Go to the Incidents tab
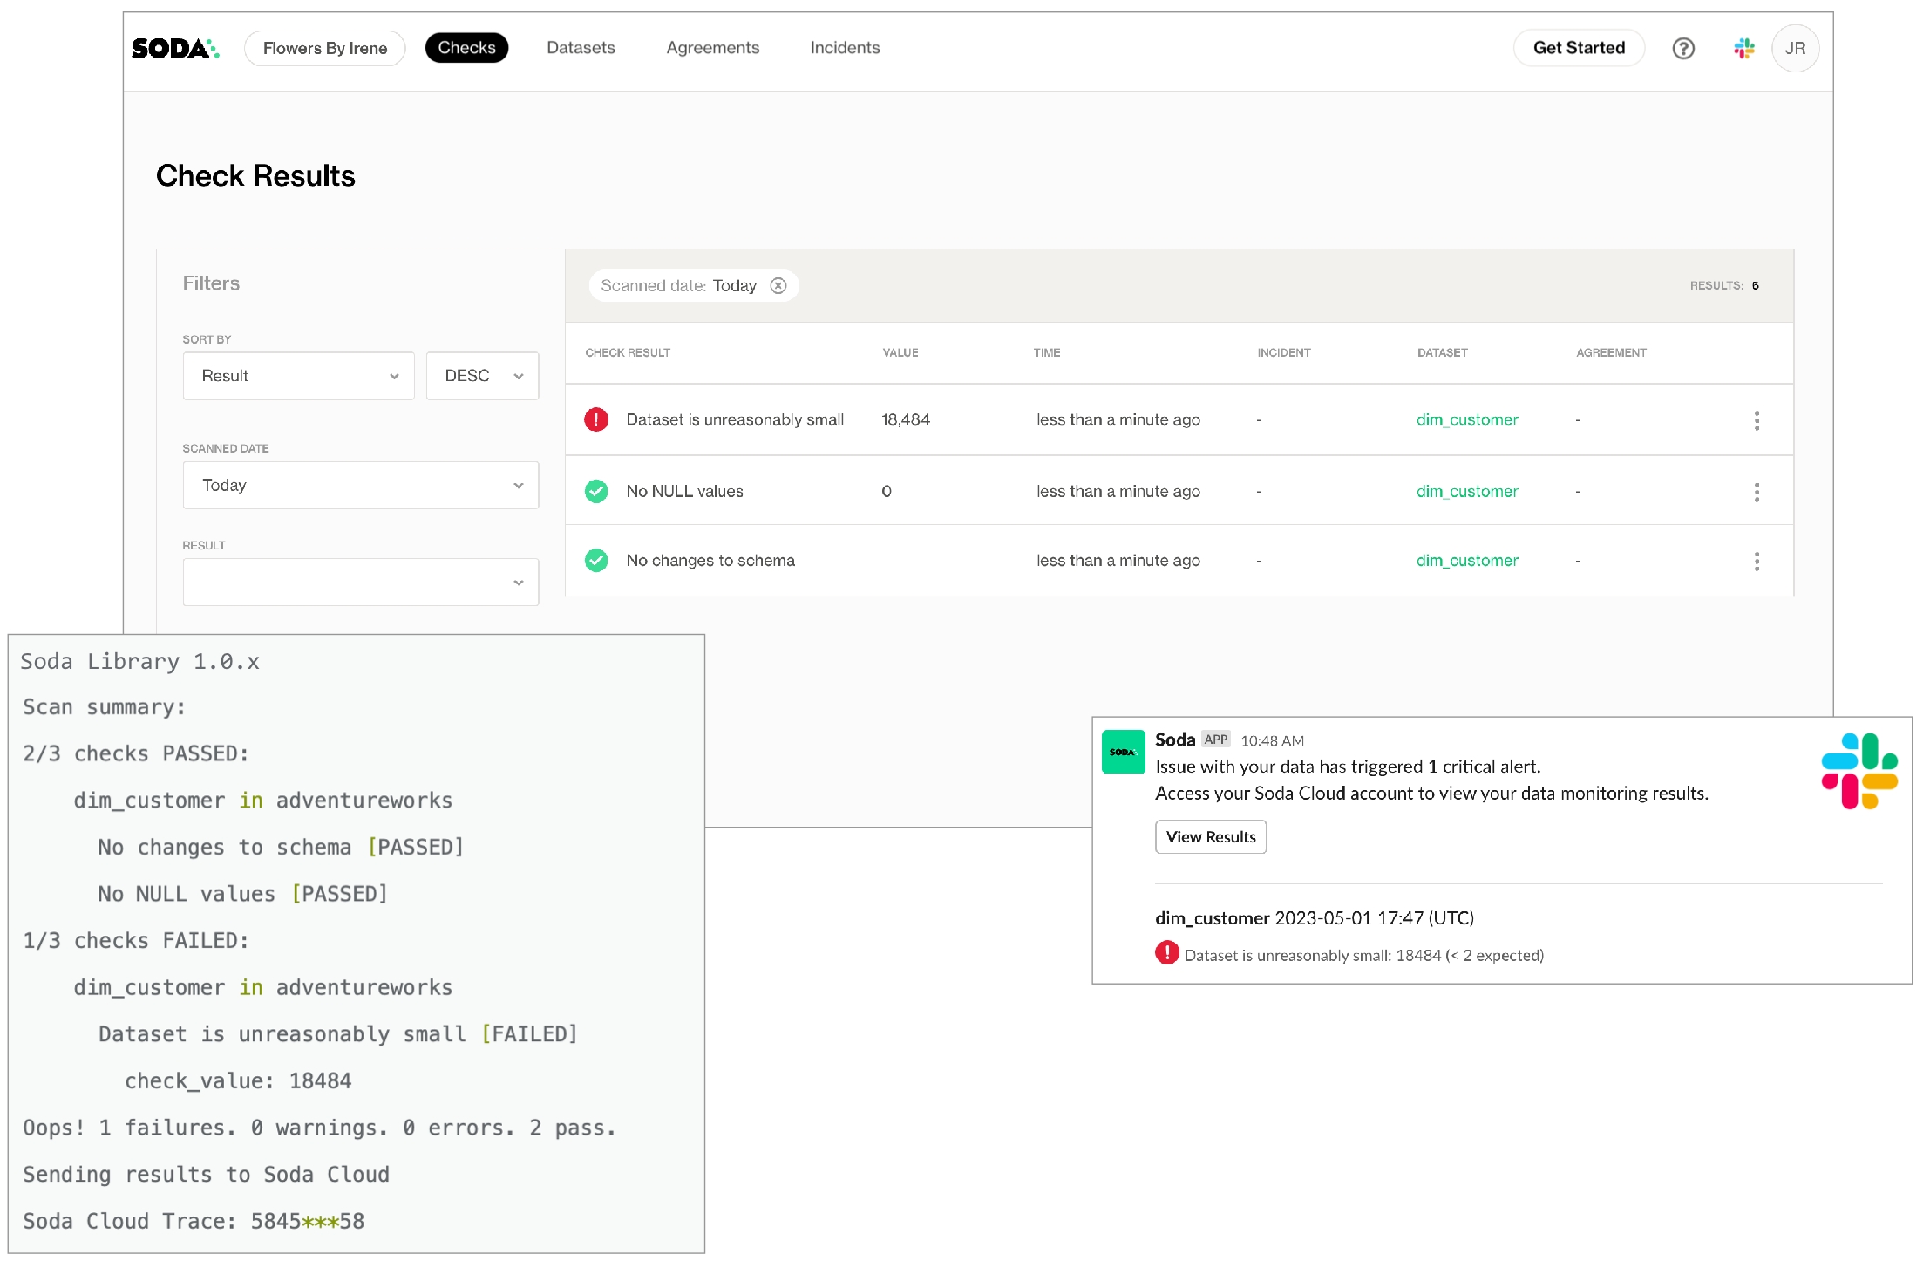 (845, 48)
